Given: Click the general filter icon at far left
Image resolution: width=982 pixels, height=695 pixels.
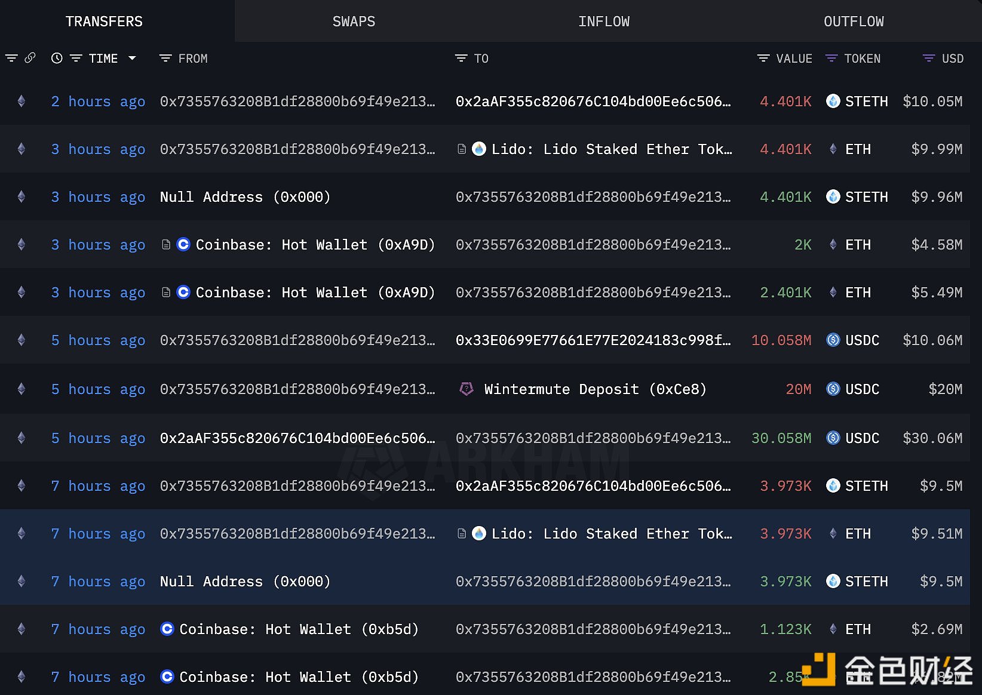Looking at the screenshot, I should click(11, 58).
